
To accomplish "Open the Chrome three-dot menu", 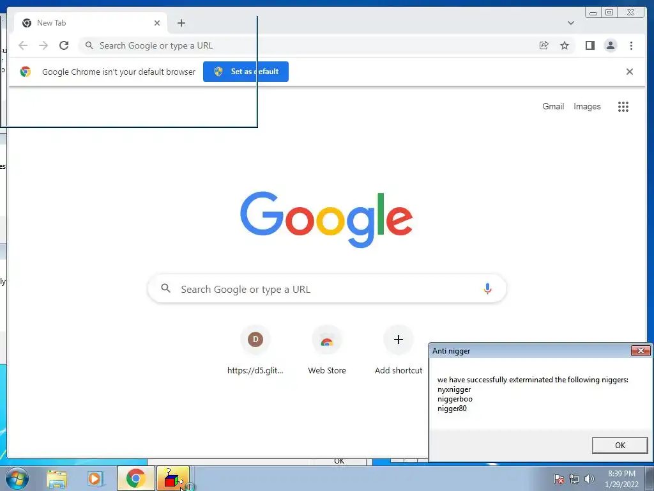I will 631,45.
